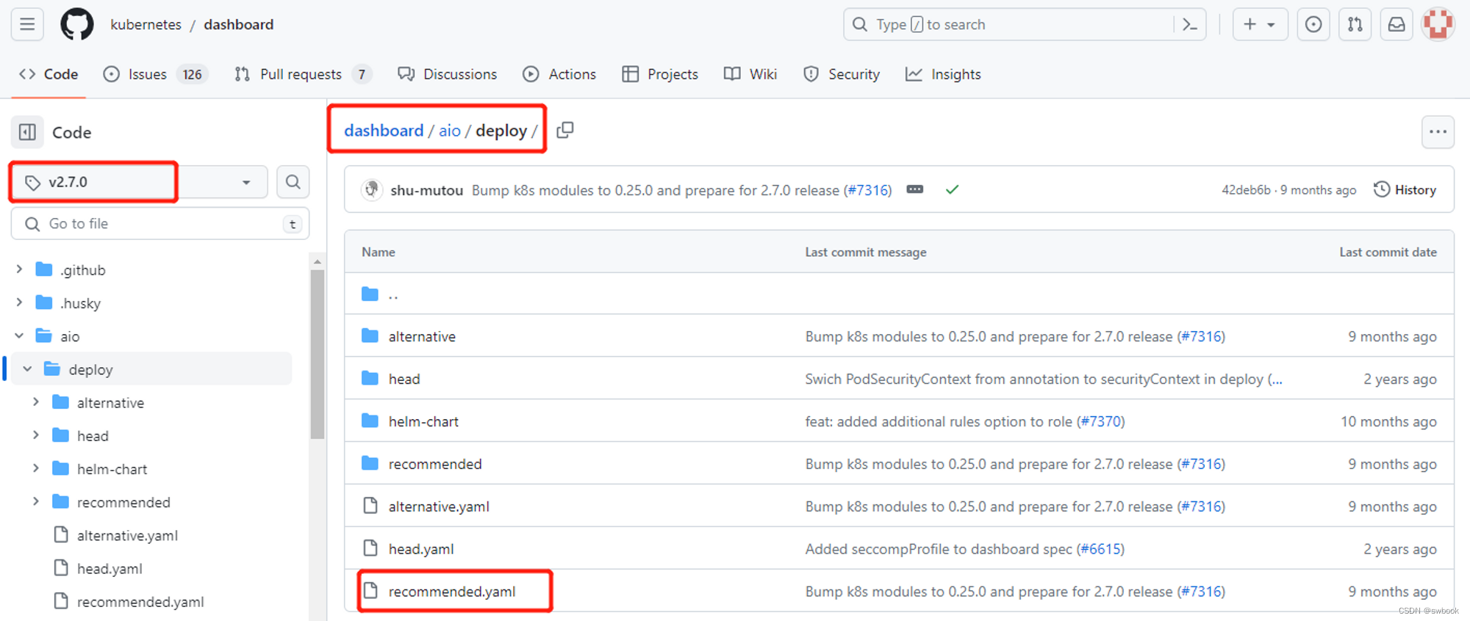Expand commit message details ellipsis
The width and height of the screenshot is (1470, 621).
[914, 189]
